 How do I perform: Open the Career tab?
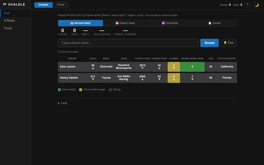coord(214,23)
